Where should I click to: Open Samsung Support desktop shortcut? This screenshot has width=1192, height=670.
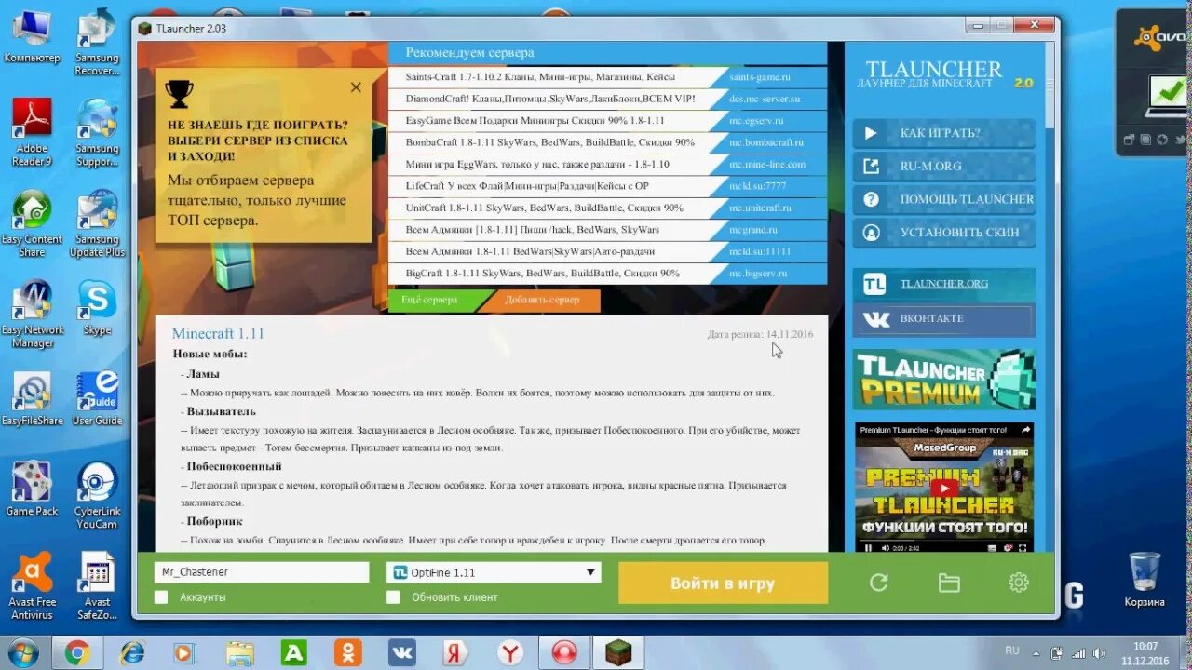tap(97, 133)
